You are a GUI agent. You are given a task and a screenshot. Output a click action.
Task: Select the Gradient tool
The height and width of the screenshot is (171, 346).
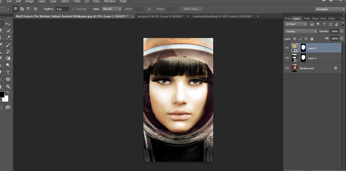[8, 58]
